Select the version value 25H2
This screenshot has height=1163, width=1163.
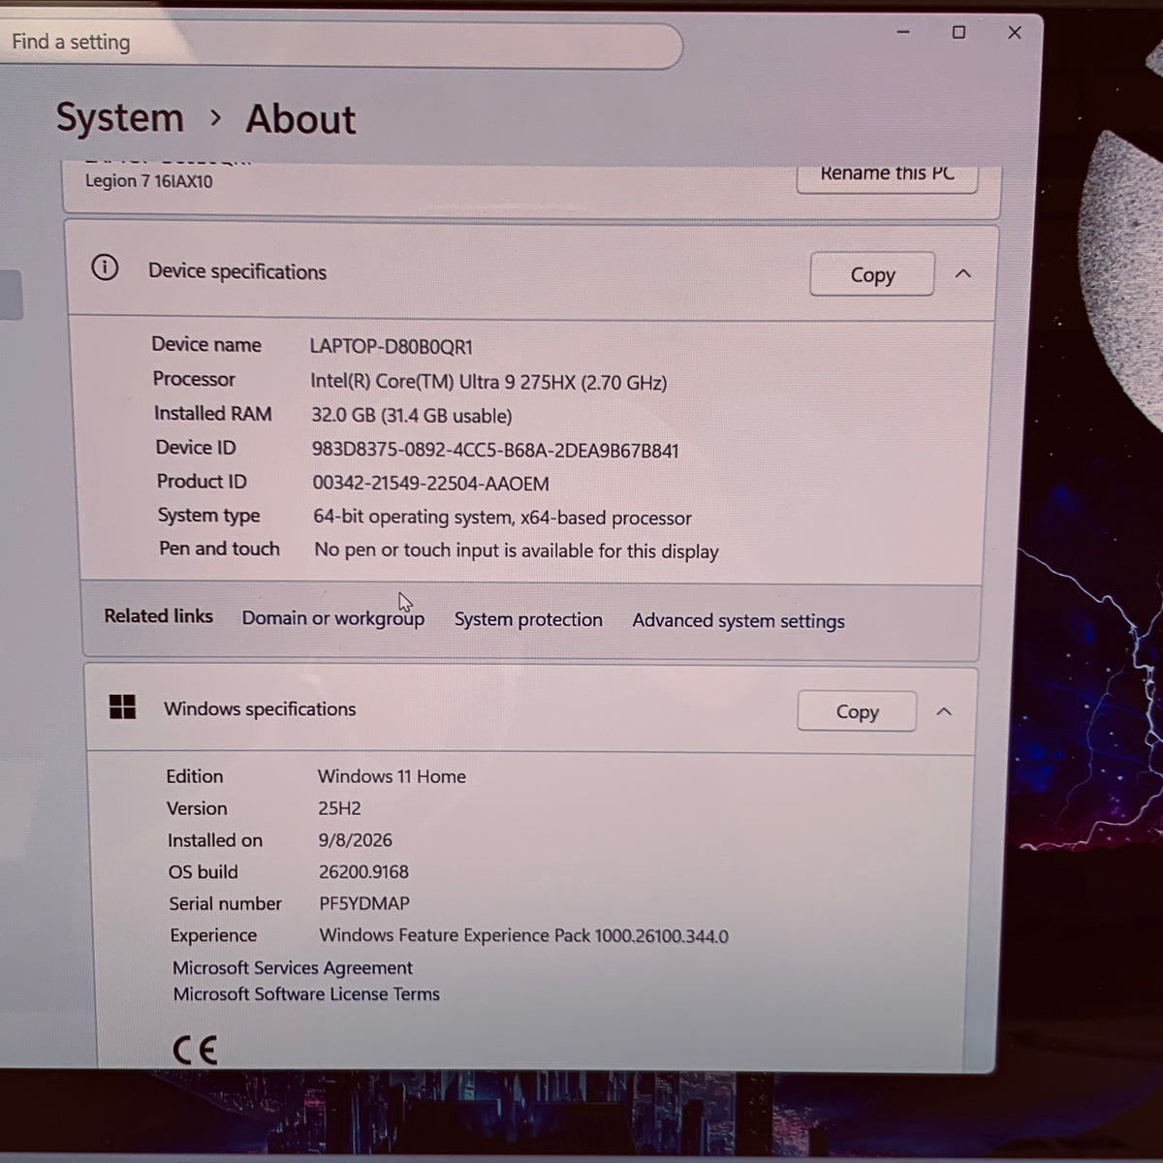click(x=339, y=808)
